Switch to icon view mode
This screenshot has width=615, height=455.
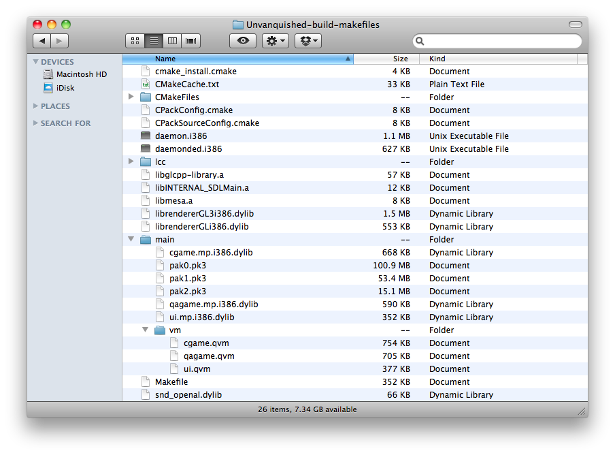point(135,42)
